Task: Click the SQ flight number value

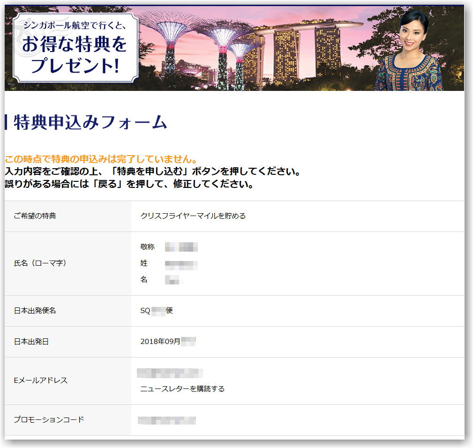Action: [x=157, y=311]
